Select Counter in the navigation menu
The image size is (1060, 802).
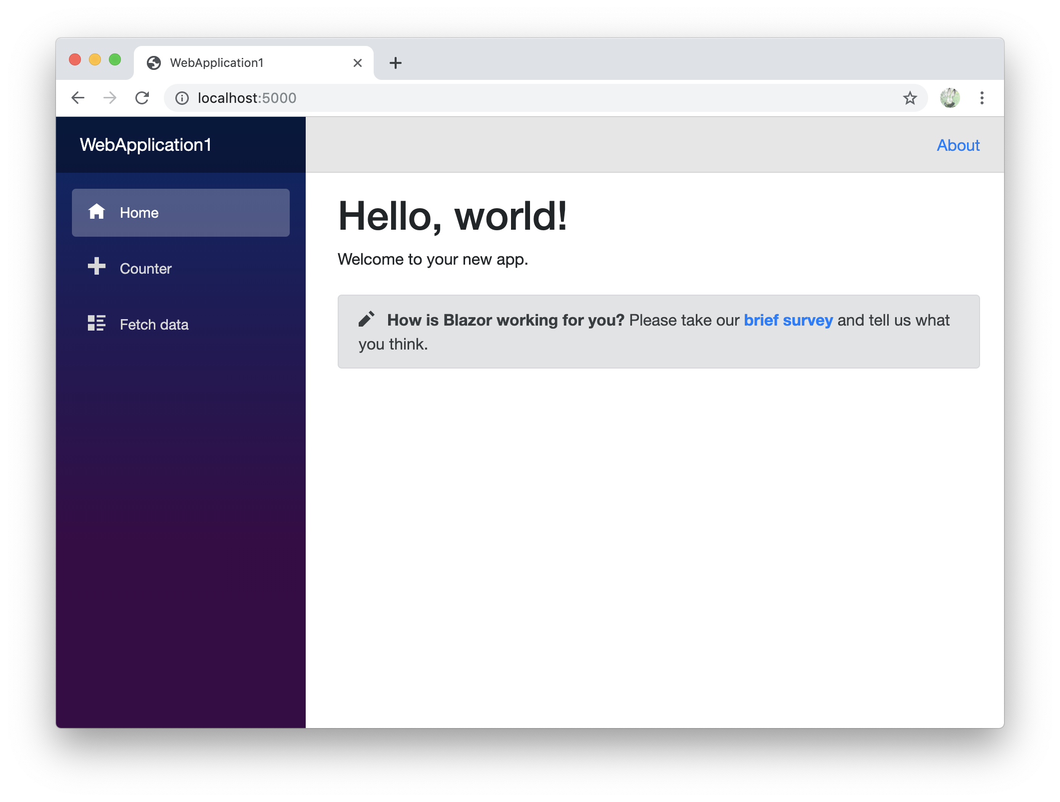coord(145,268)
